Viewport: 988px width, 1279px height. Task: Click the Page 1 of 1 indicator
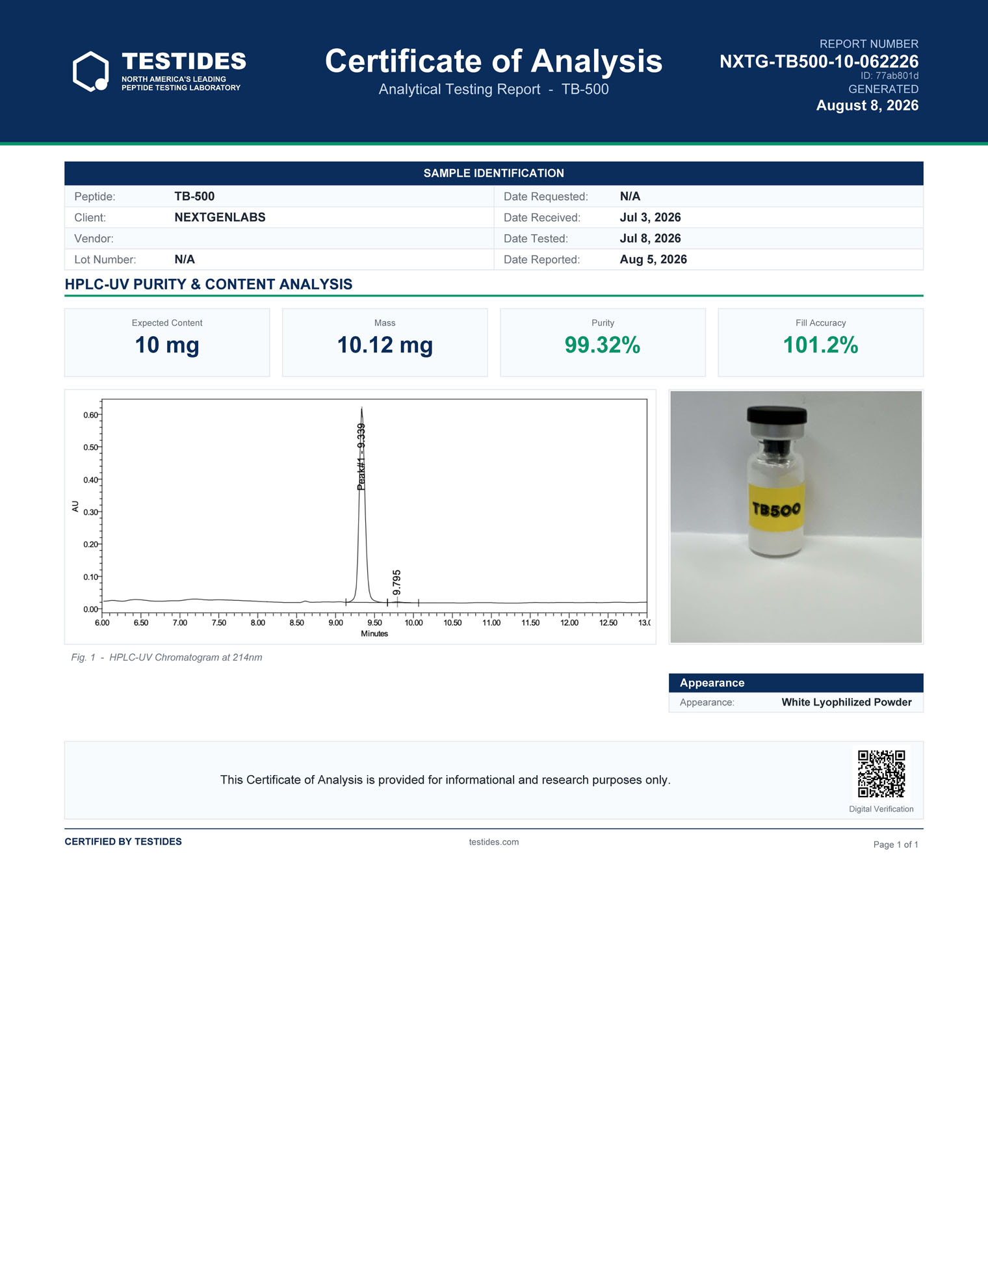[896, 845]
